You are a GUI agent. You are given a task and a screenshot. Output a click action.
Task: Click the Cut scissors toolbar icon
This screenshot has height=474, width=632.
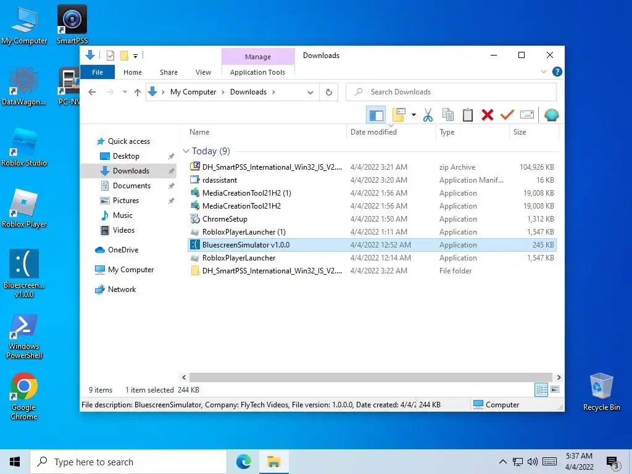pos(428,115)
